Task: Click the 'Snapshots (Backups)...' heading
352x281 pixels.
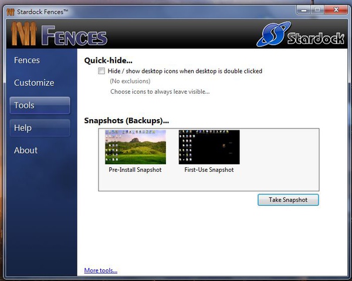Action: pyautogui.click(x=126, y=120)
